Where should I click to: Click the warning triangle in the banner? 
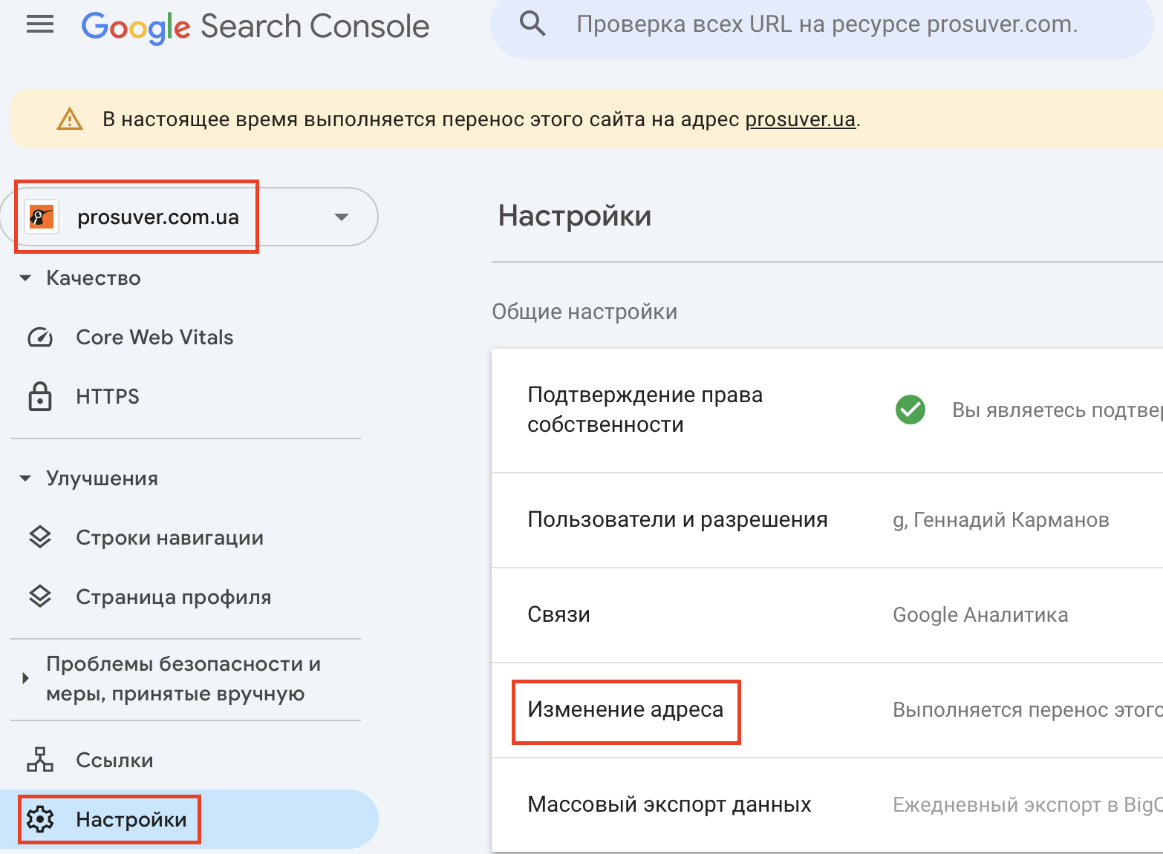69,118
